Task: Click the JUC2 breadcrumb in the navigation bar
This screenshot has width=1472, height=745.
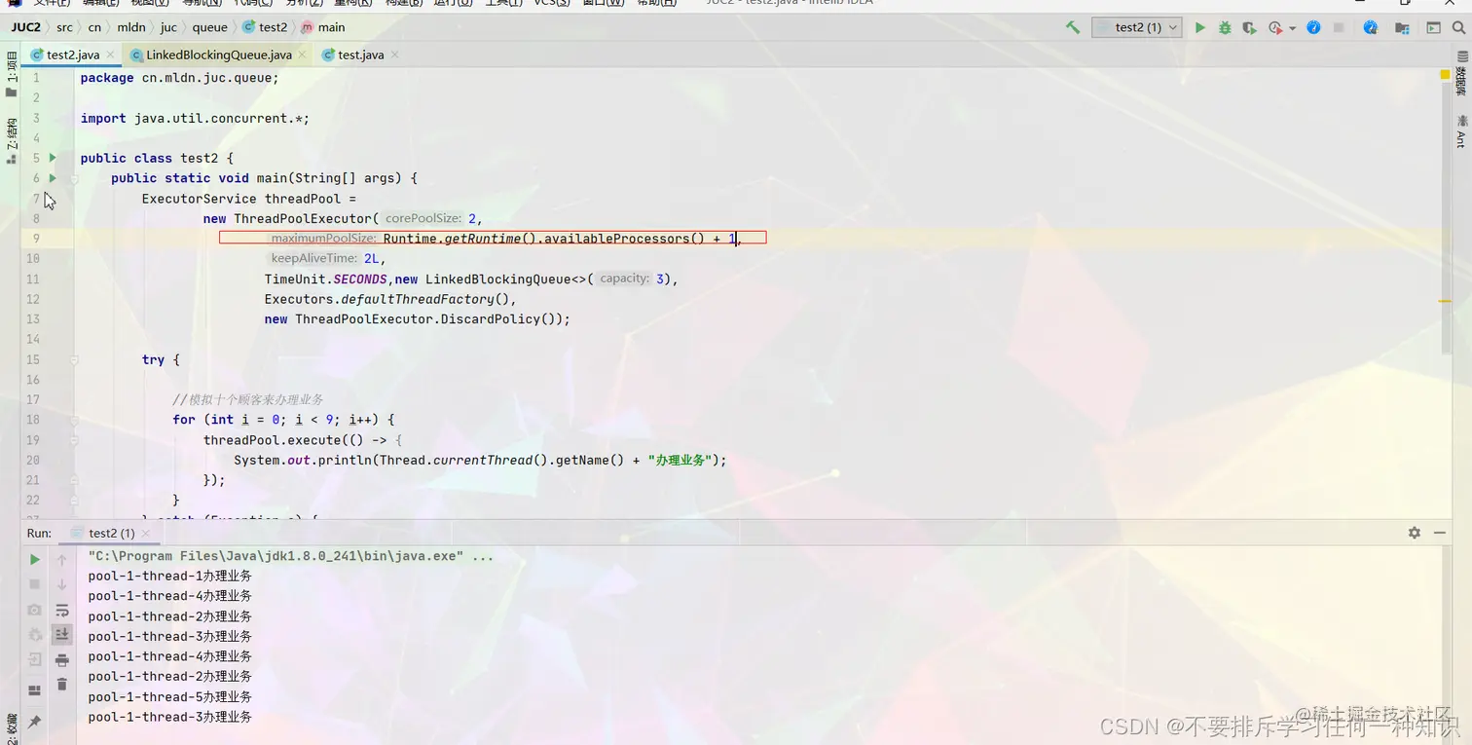Action: pyautogui.click(x=26, y=27)
